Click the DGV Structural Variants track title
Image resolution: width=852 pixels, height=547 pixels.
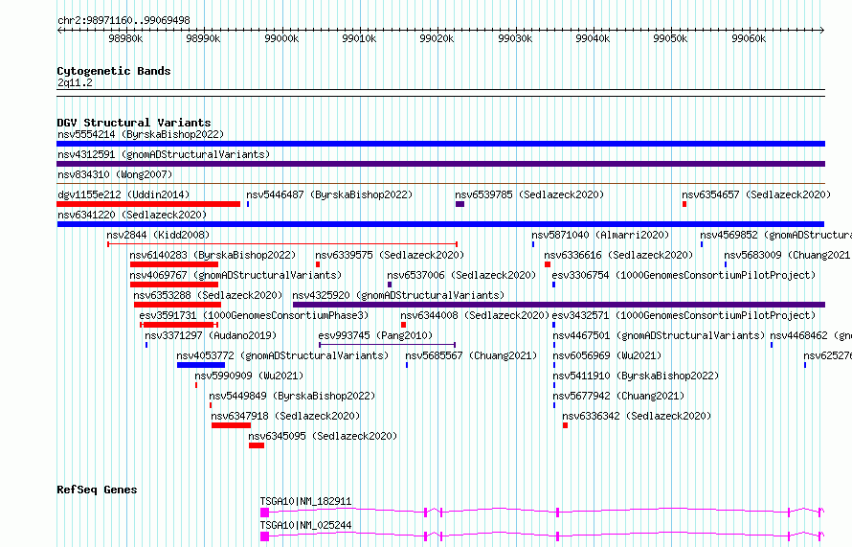click(x=134, y=123)
